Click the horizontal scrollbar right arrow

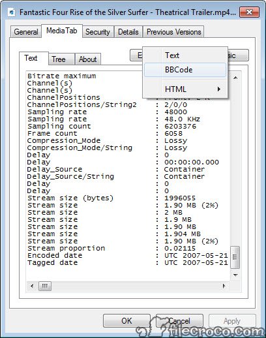224,286
